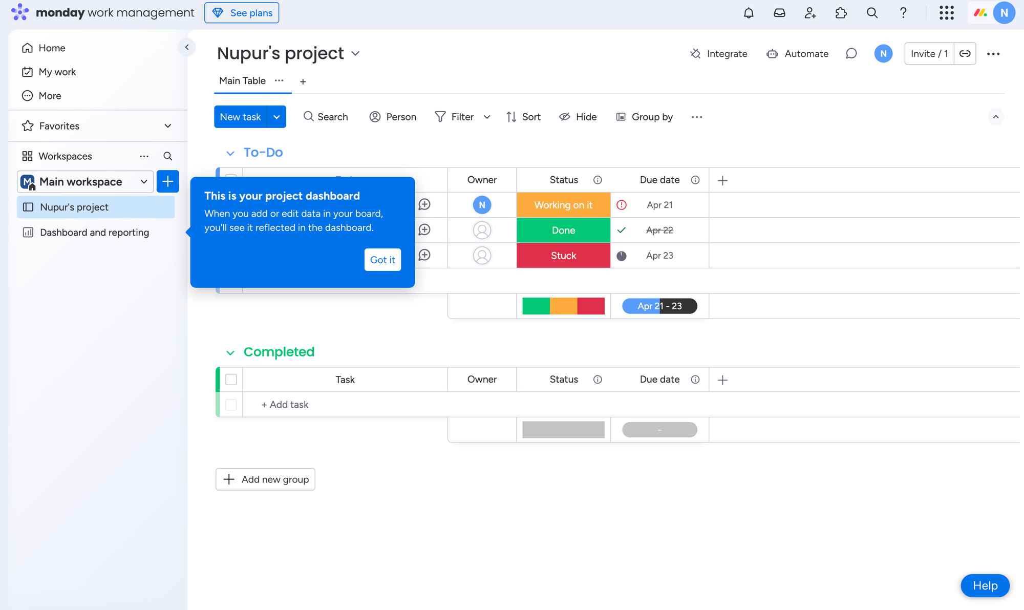Click the invite members icon in top bar
The height and width of the screenshot is (610, 1024).
point(810,13)
